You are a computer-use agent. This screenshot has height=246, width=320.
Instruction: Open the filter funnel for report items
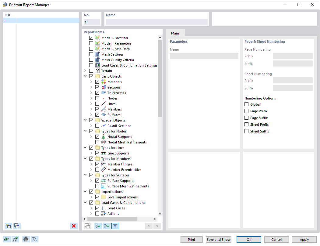coord(115,226)
